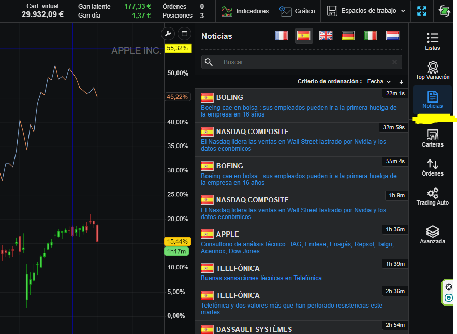Open the Trading Auto sidebar panel
The height and width of the screenshot is (334, 457).
coord(433,196)
